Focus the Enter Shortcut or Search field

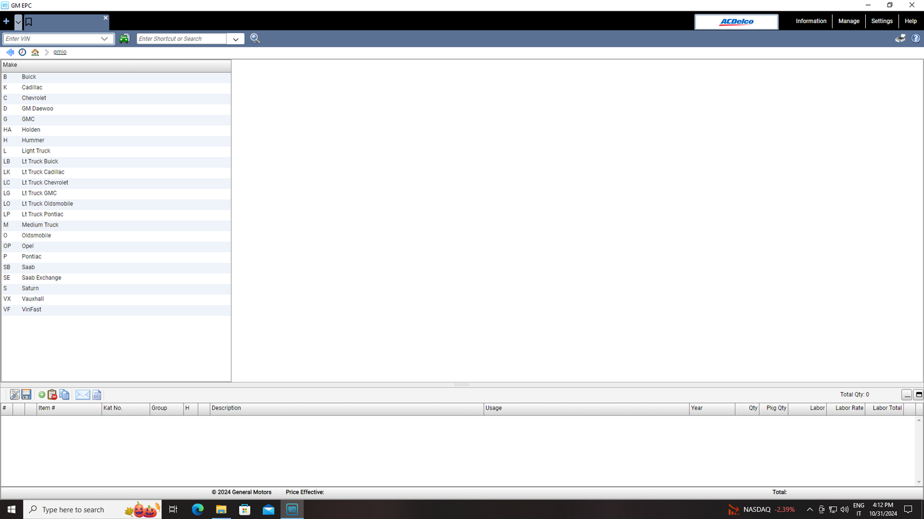pos(182,39)
